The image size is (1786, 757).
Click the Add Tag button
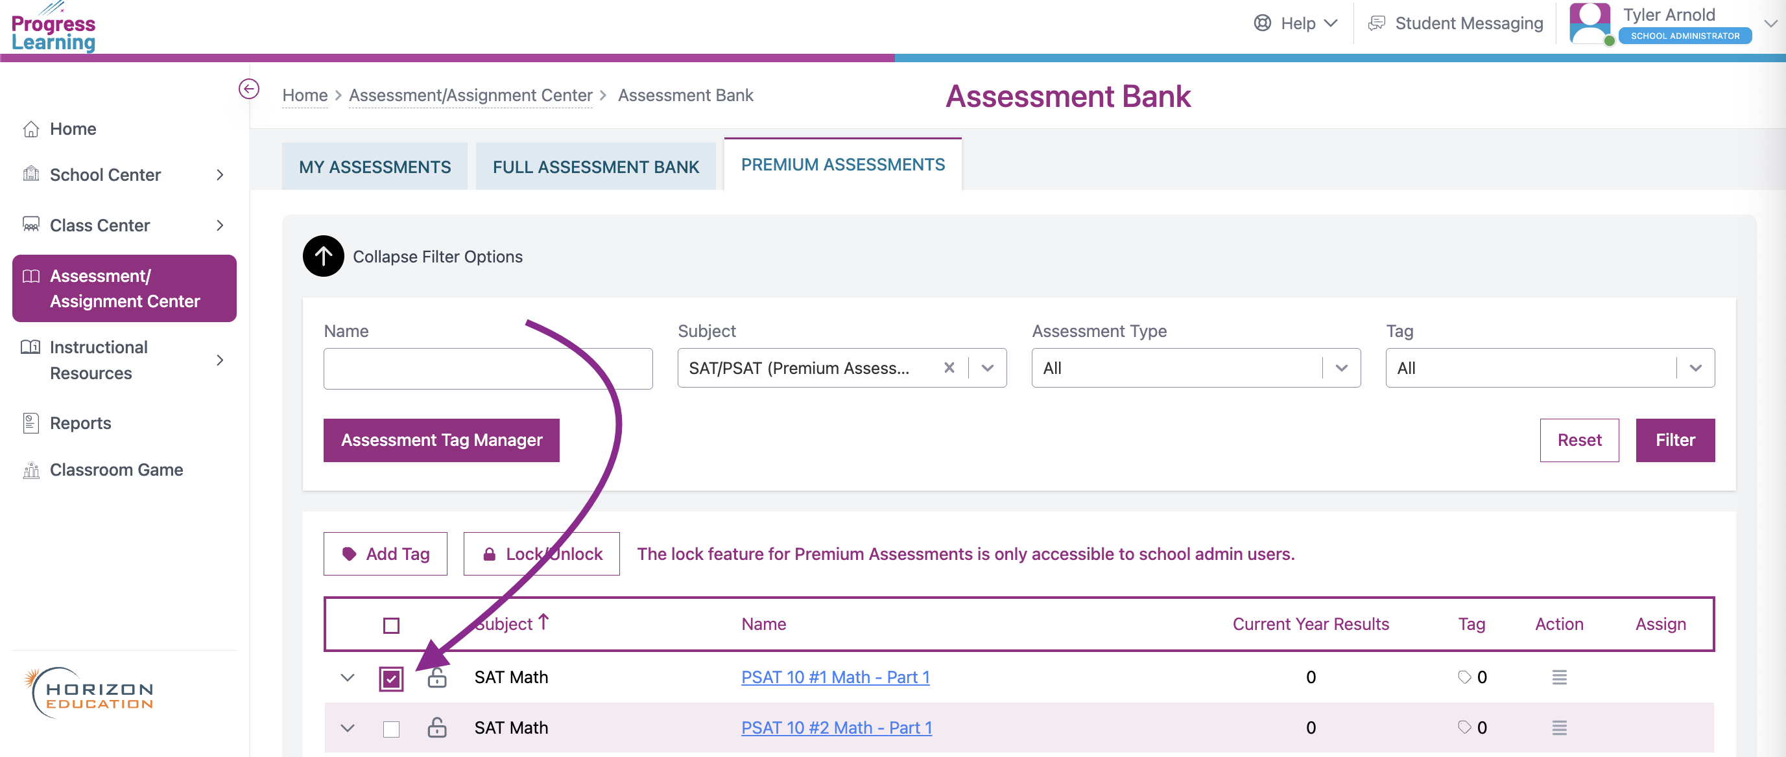click(x=385, y=553)
